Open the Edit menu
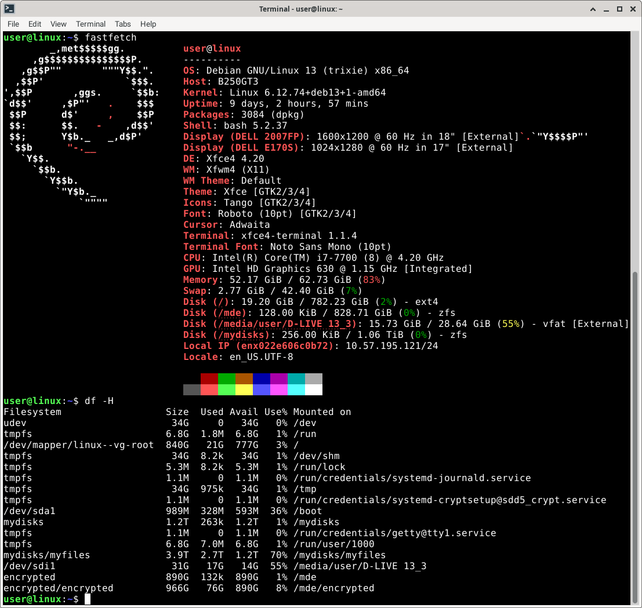The width and height of the screenshot is (642, 608). coord(35,24)
